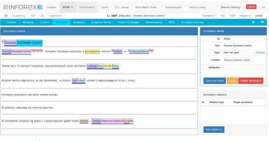
Task: Open the Anaphora Viewer tab
Action: tap(101, 22)
